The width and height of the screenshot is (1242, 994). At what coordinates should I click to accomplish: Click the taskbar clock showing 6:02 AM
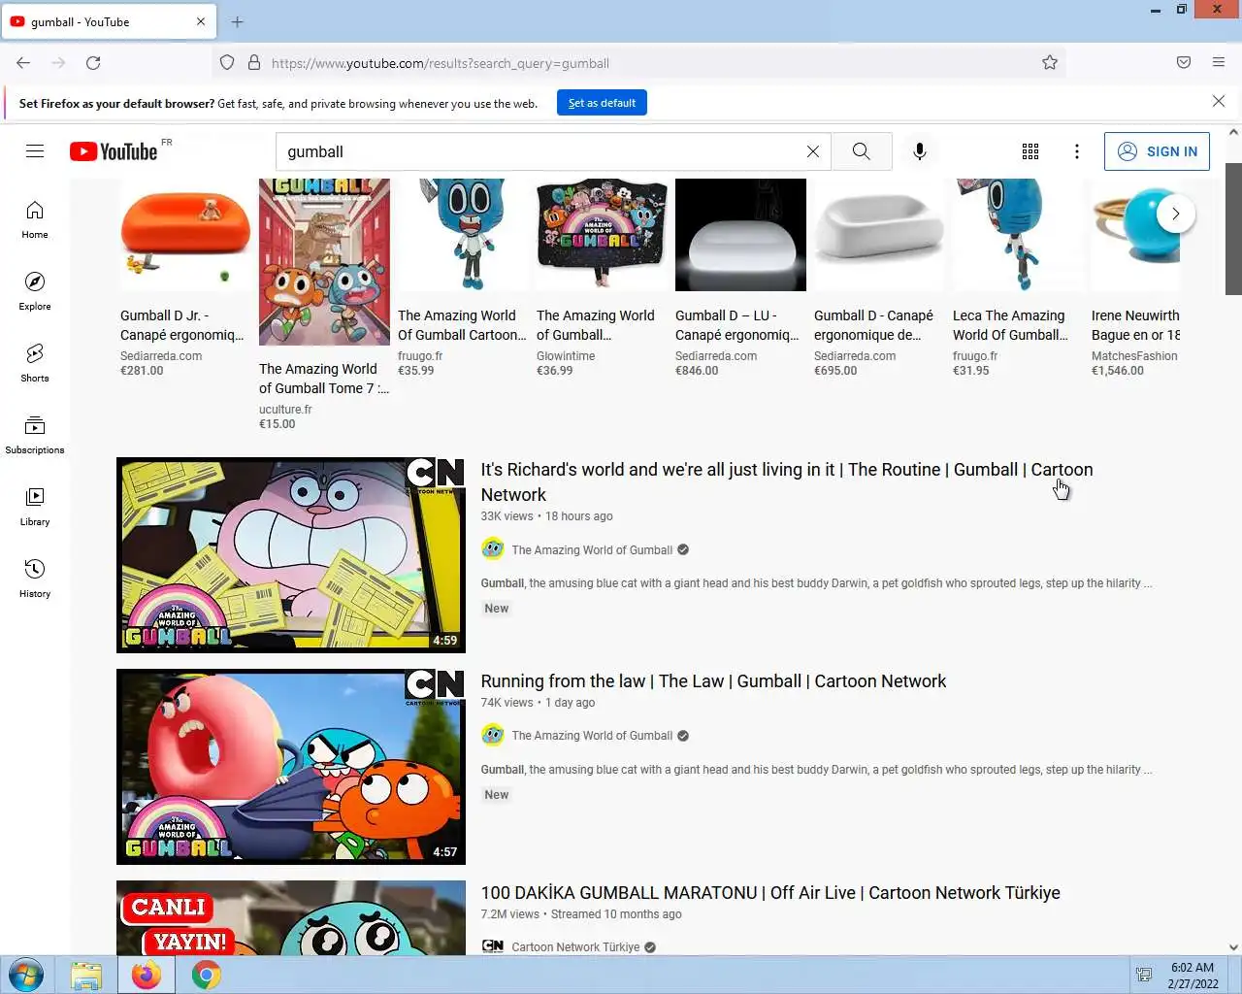point(1193,976)
